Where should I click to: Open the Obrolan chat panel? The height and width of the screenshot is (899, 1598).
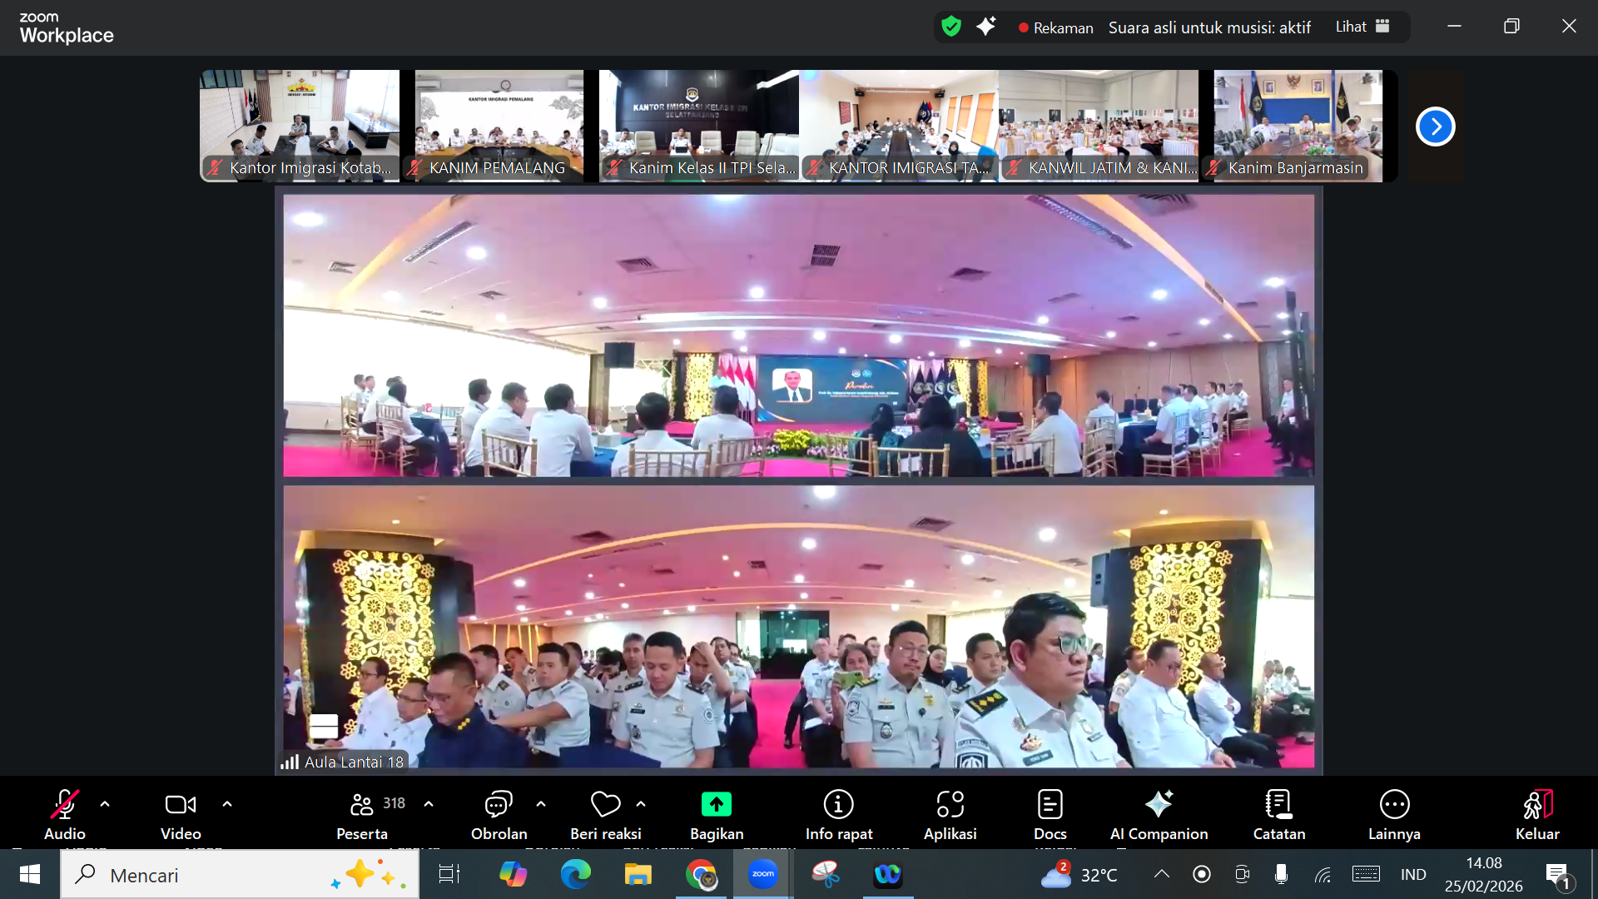click(499, 814)
